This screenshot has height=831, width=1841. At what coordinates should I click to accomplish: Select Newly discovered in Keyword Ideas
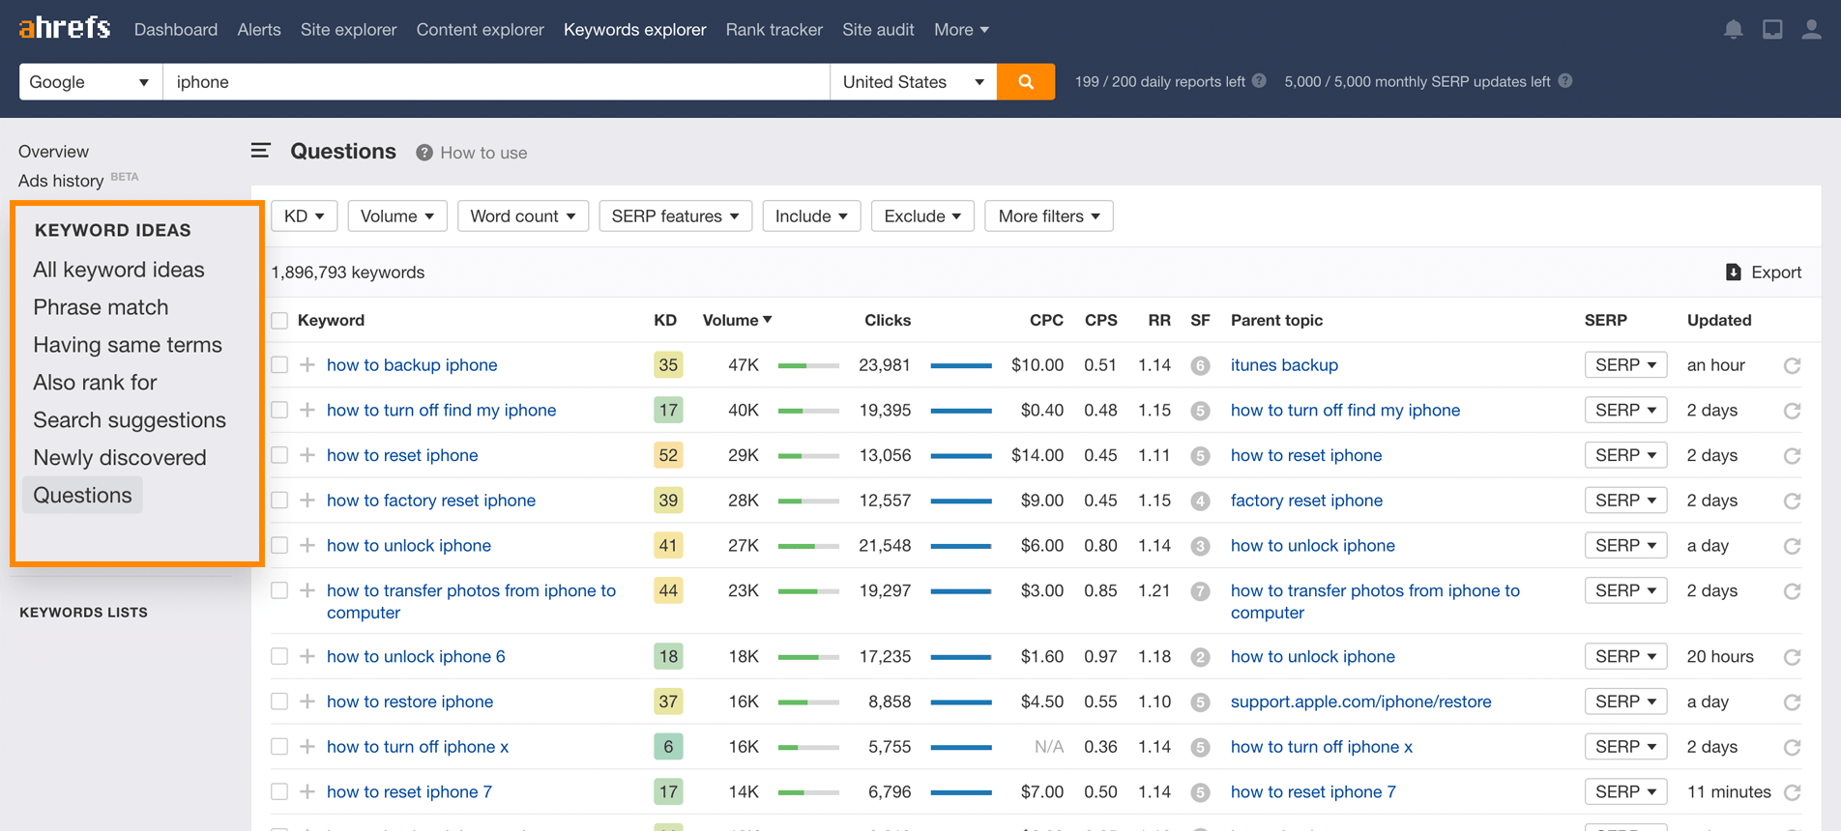coord(120,458)
